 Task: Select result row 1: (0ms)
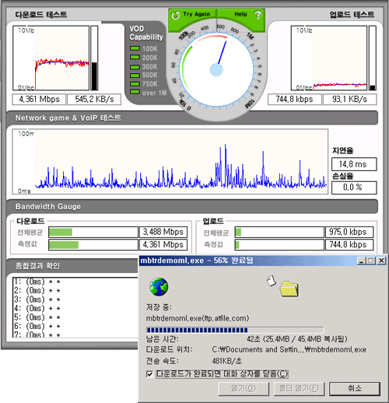pos(37,282)
